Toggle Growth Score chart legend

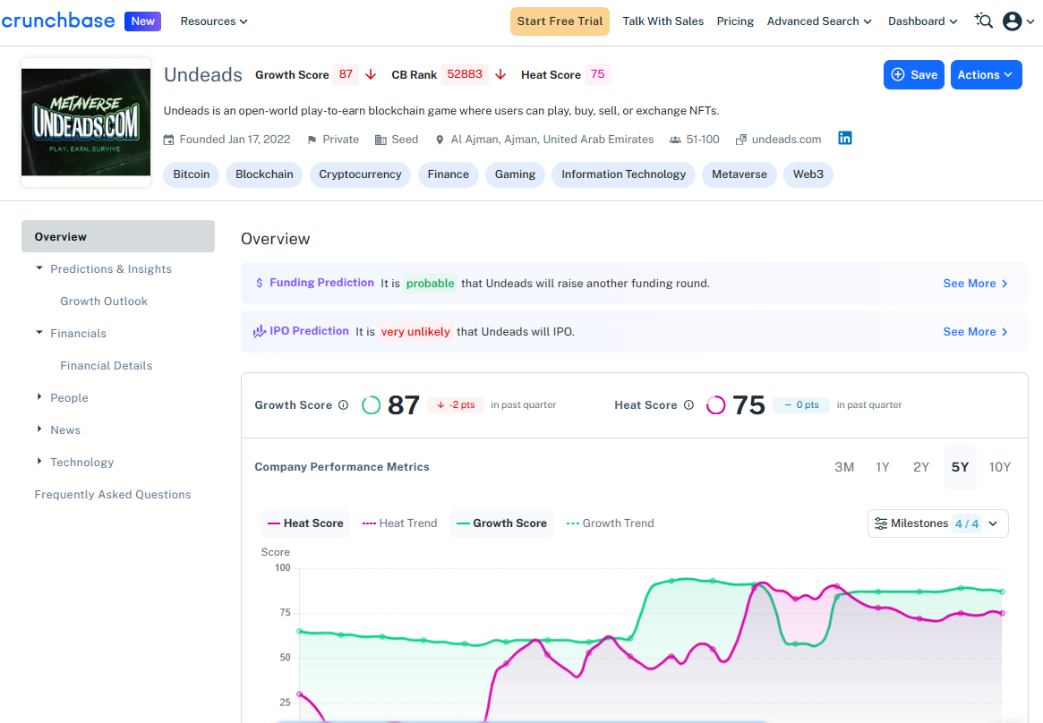click(501, 523)
